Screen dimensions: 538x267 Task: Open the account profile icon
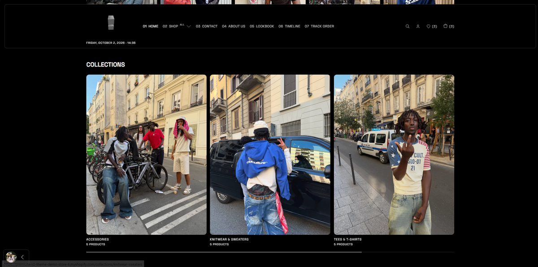[x=418, y=26]
